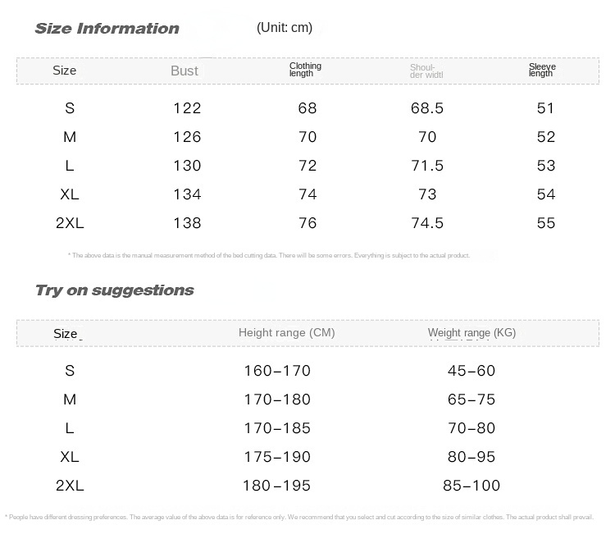Click the manual measurement disclaimer below size table
Screen dimensions: 615x548
click(269, 256)
